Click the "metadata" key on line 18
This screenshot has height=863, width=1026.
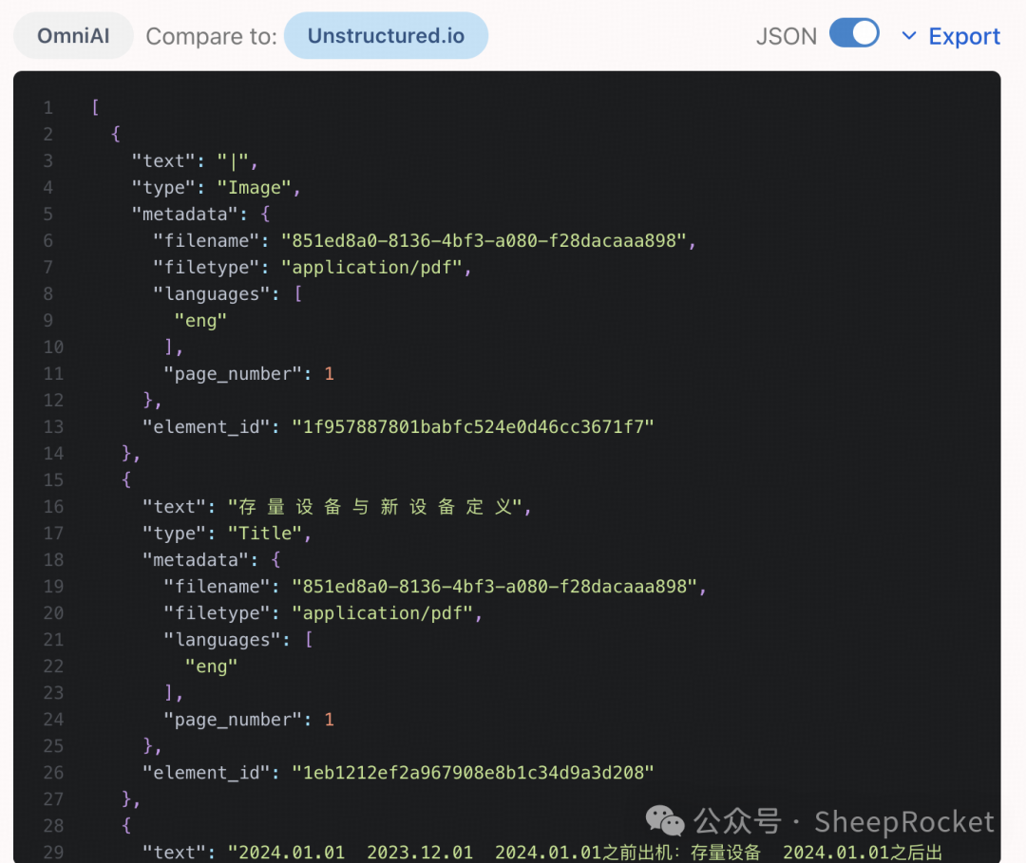pos(195,560)
